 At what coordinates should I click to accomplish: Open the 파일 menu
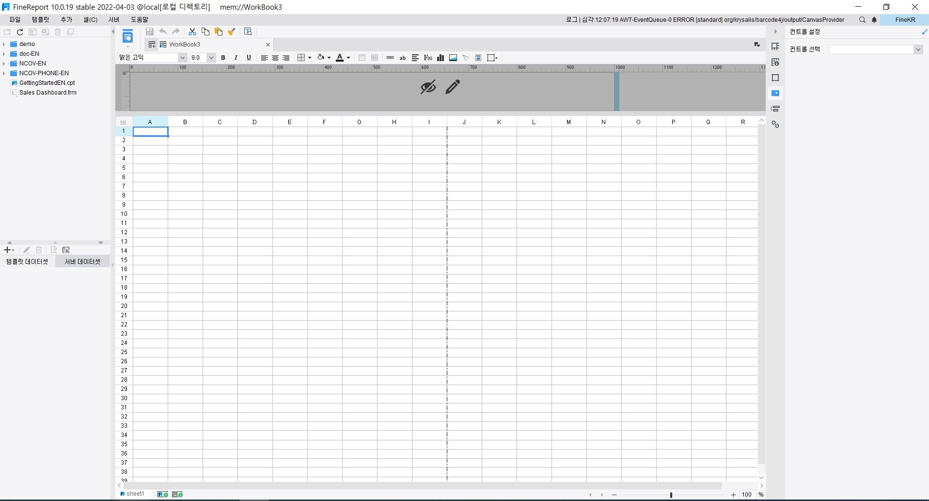click(15, 20)
